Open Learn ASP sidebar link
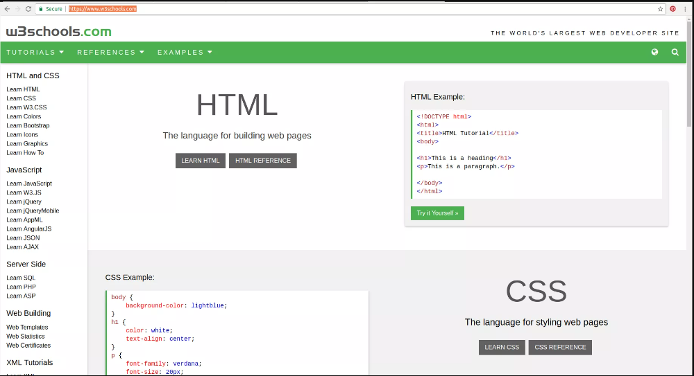 coord(21,296)
